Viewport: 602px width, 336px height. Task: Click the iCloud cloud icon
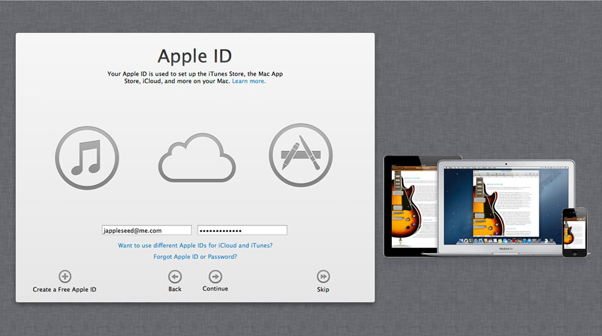click(x=197, y=157)
